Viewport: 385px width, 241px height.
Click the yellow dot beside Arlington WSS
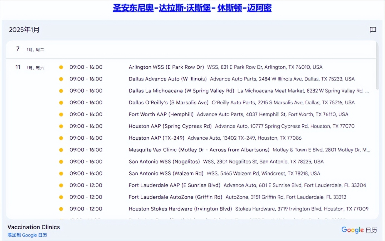pyautogui.click(x=61, y=67)
